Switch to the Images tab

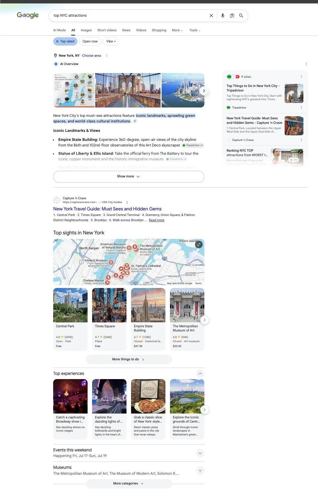coord(86,30)
